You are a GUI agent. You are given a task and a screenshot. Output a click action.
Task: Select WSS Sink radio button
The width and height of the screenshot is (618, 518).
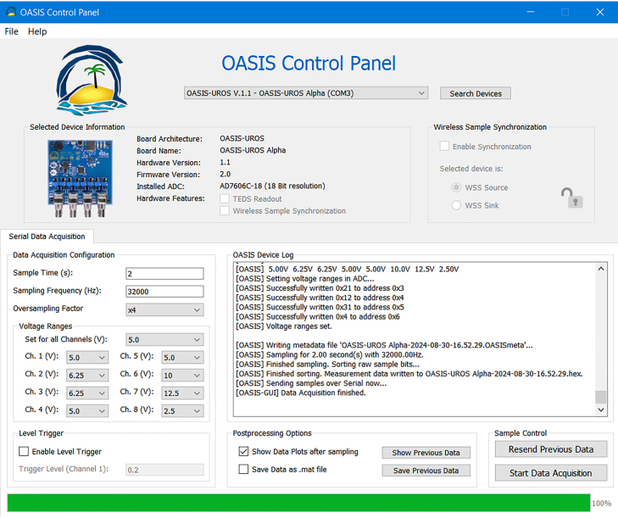[x=456, y=205]
